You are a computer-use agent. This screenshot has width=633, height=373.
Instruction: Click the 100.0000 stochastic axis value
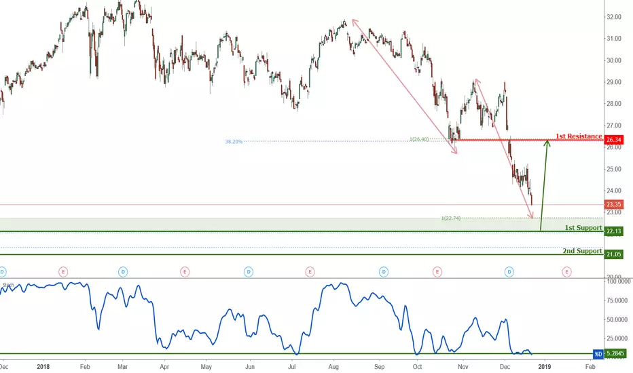coord(618,281)
